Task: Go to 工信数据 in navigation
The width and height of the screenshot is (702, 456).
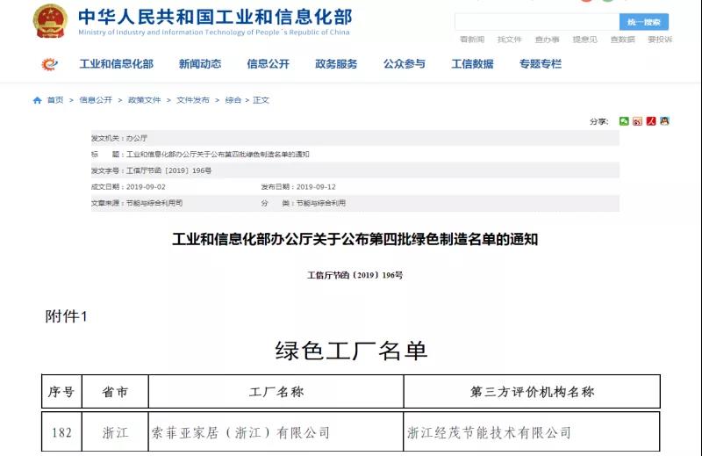Action: pyautogui.click(x=472, y=64)
